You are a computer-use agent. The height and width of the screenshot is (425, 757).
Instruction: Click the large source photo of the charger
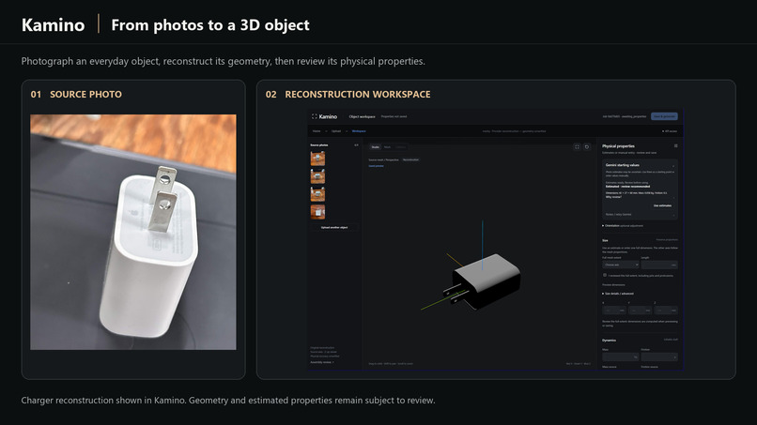133,232
